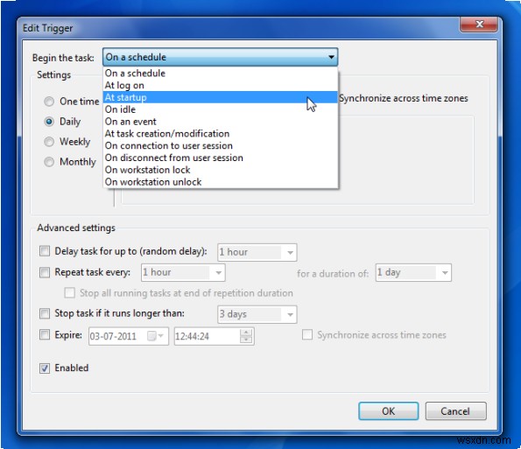This screenshot has height=449, width=521.
Task: Tick the Repeat task every checkbox
Action: pyautogui.click(x=45, y=272)
